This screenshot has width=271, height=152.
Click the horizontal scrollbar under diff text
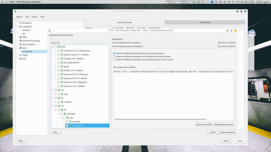(x=160, y=119)
